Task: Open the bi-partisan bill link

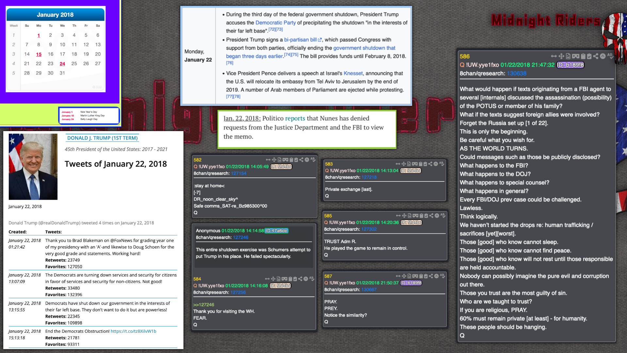Action: (x=303, y=40)
